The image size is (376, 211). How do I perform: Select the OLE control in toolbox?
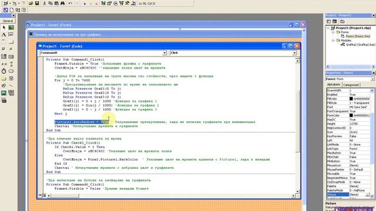(x=4, y=101)
